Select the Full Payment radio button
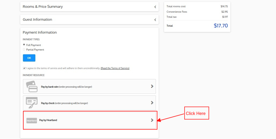Viewport: 276px width, 139px height. coord(24,45)
